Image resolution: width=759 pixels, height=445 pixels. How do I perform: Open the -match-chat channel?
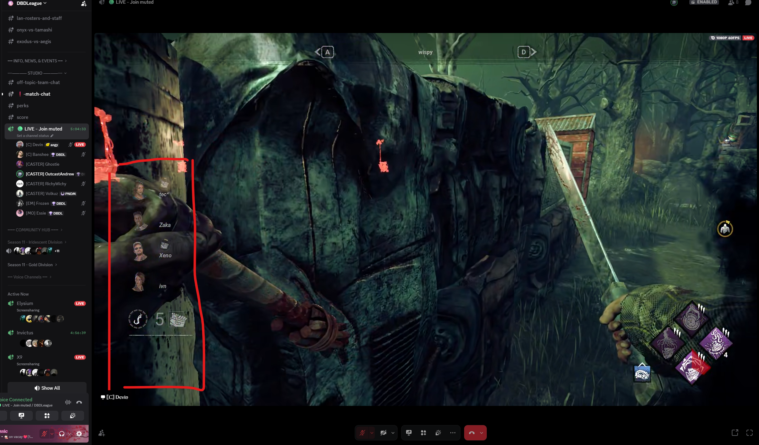[x=46, y=94]
